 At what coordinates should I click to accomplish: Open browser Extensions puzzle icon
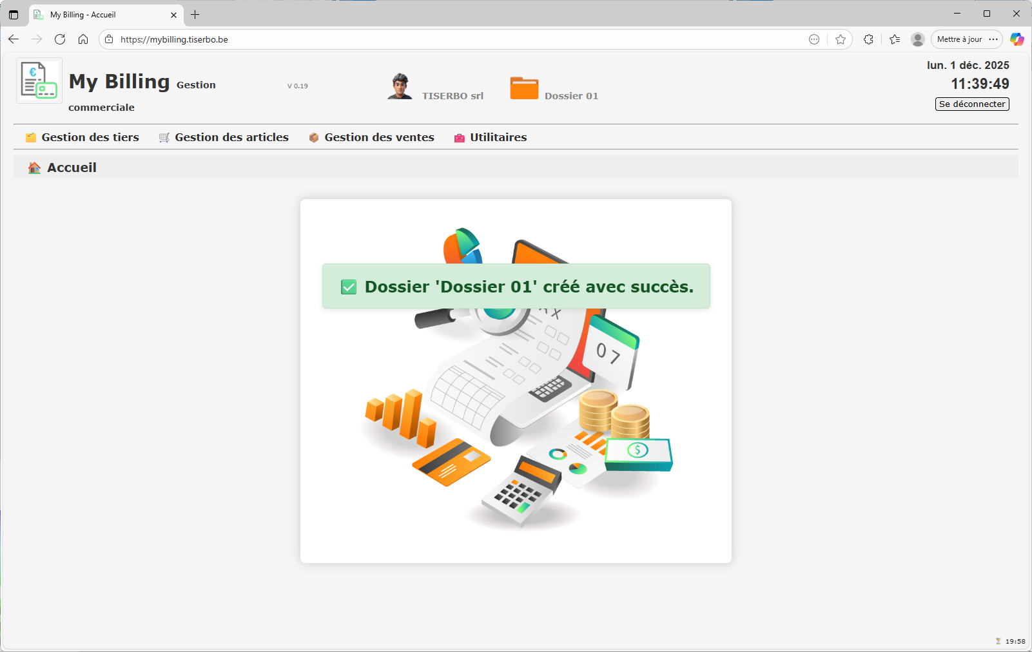(868, 39)
